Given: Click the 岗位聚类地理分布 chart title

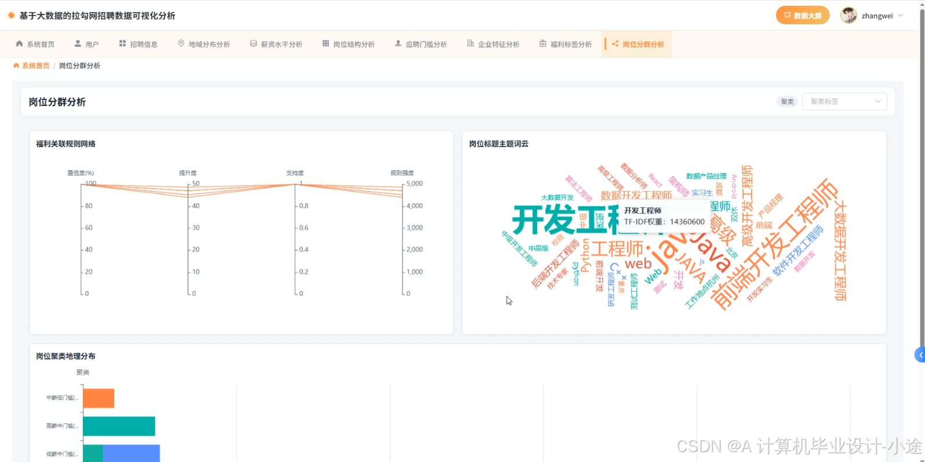Looking at the screenshot, I should point(66,356).
